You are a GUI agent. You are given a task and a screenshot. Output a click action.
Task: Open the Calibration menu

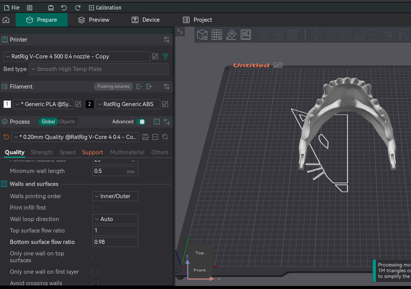[105, 8]
